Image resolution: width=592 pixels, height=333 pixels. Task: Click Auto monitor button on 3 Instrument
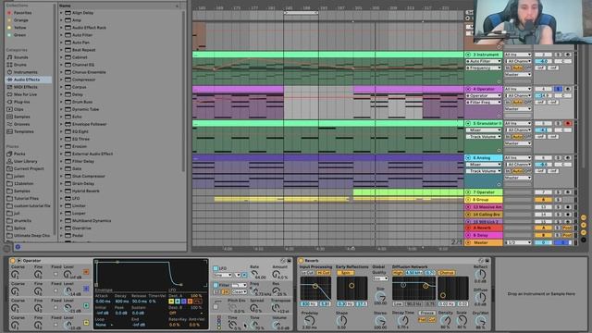tap(518, 68)
